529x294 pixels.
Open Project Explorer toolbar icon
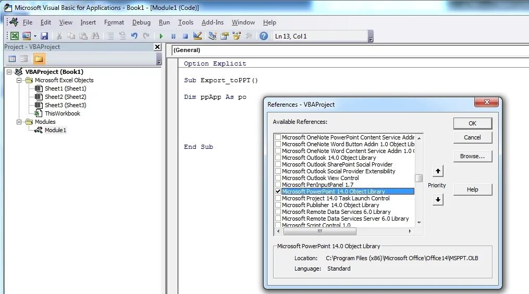tap(212, 36)
